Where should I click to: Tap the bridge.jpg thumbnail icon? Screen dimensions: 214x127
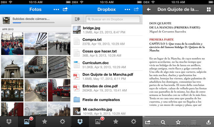77,30
